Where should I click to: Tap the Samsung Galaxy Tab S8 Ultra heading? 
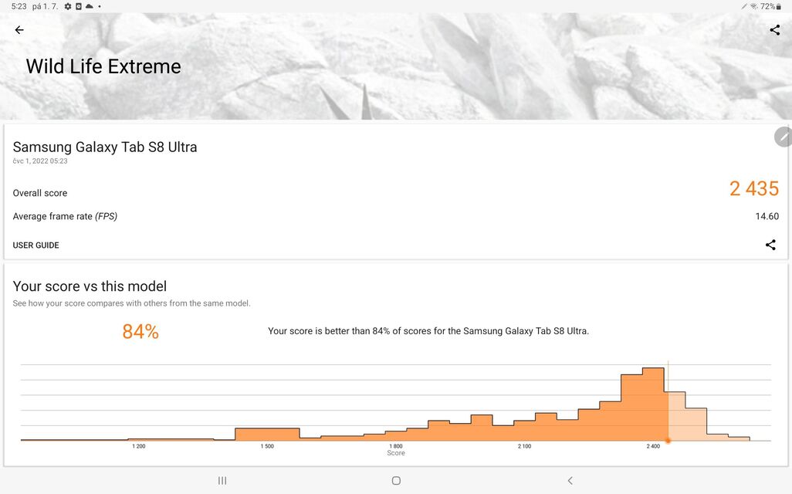(105, 147)
